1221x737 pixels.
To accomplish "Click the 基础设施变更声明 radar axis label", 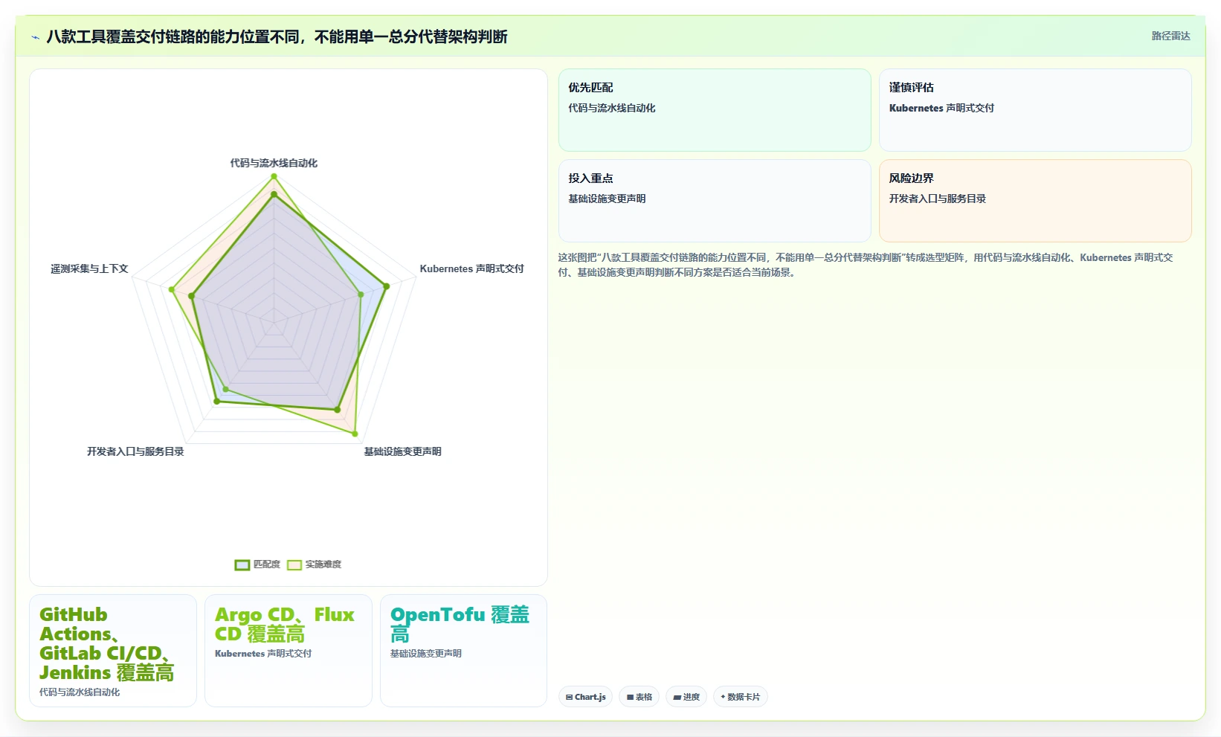I will pyautogui.click(x=402, y=451).
